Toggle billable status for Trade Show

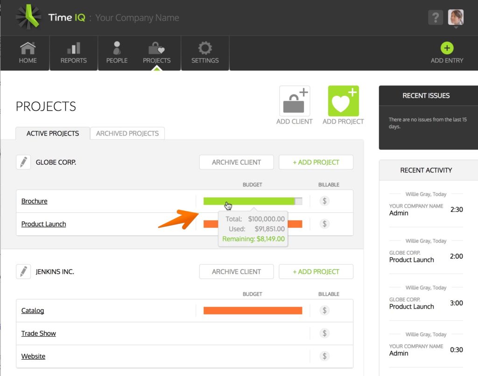pyautogui.click(x=324, y=333)
